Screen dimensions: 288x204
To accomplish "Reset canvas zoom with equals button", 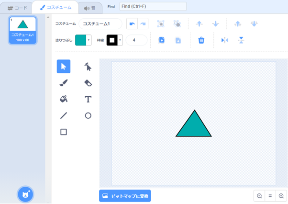I will (270, 196).
